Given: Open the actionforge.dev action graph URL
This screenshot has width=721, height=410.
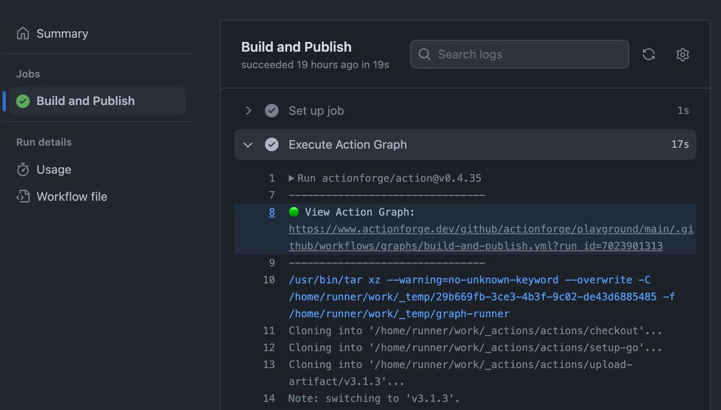Looking at the screenshot, I should 491,237.
